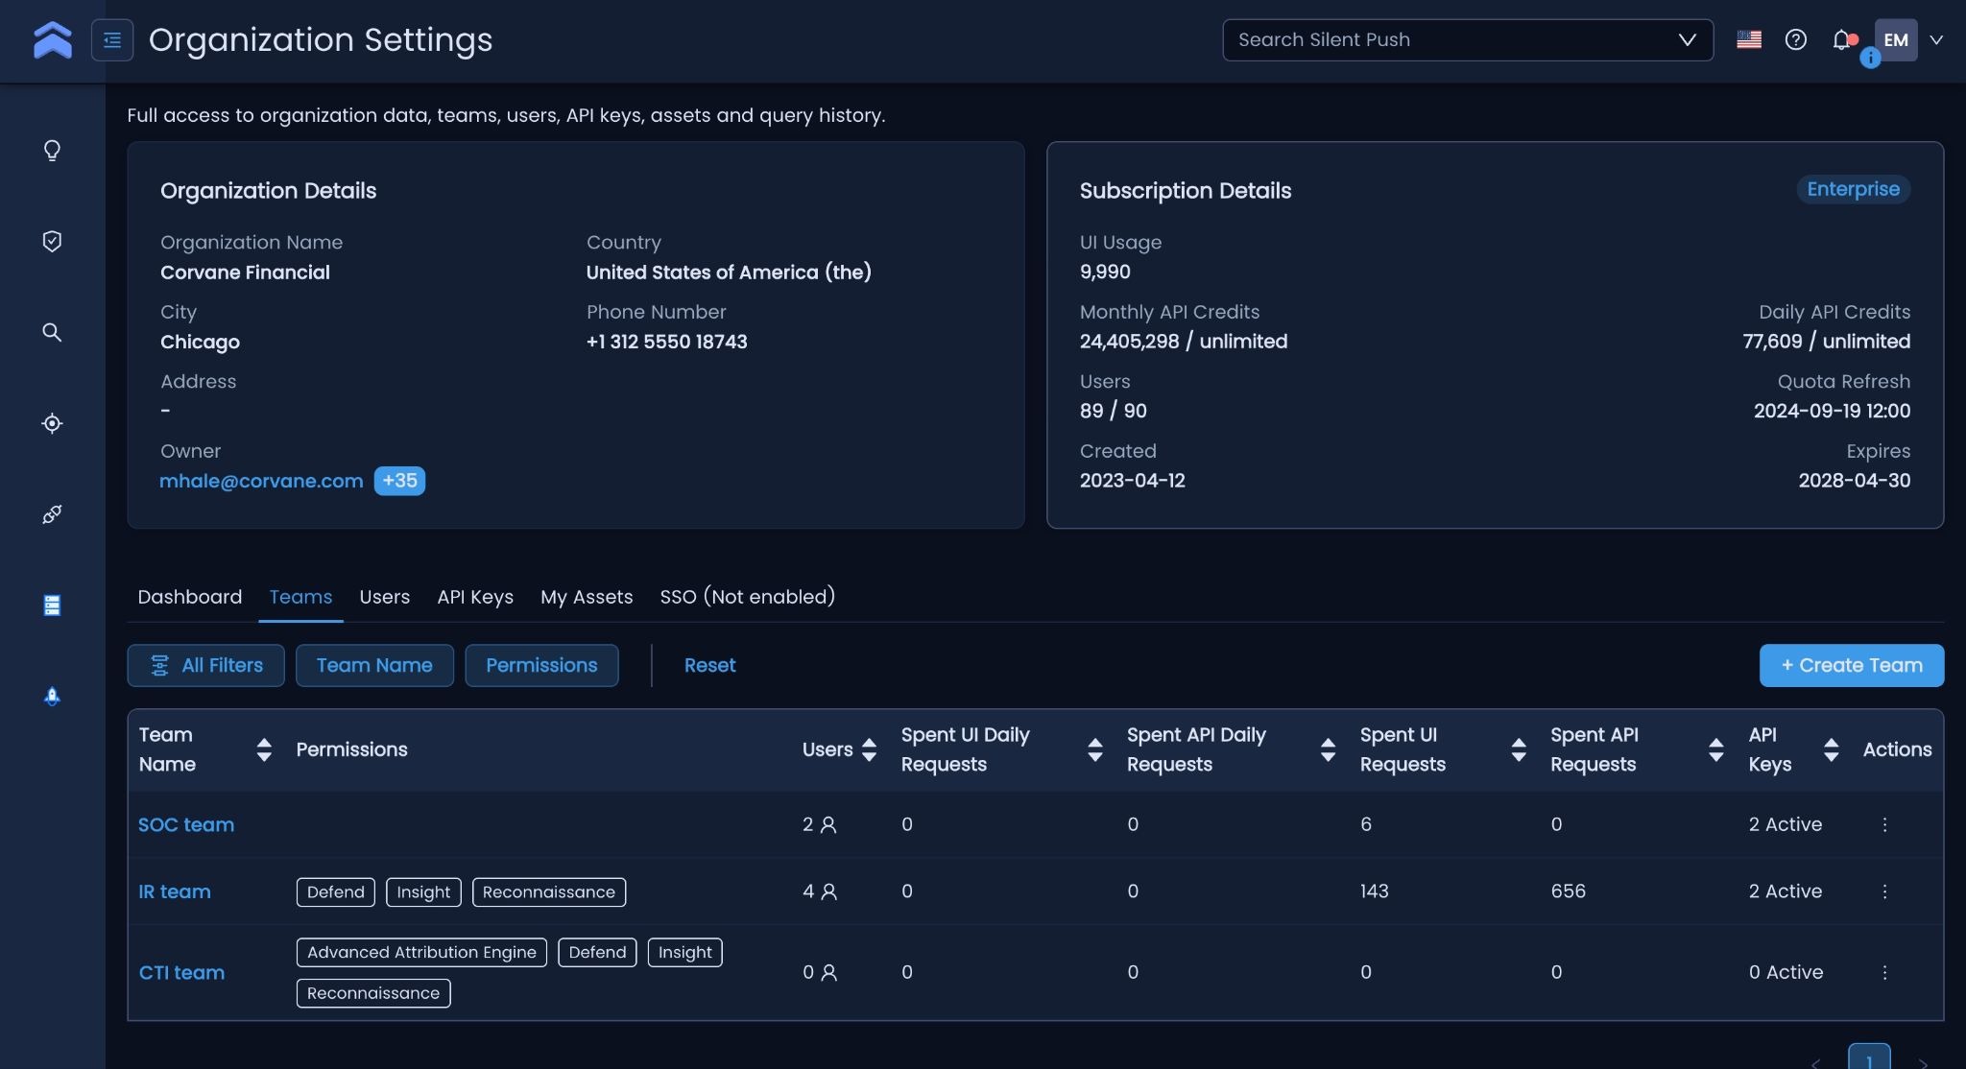Open the plug integrations icon in sidebar

point(53,514)
